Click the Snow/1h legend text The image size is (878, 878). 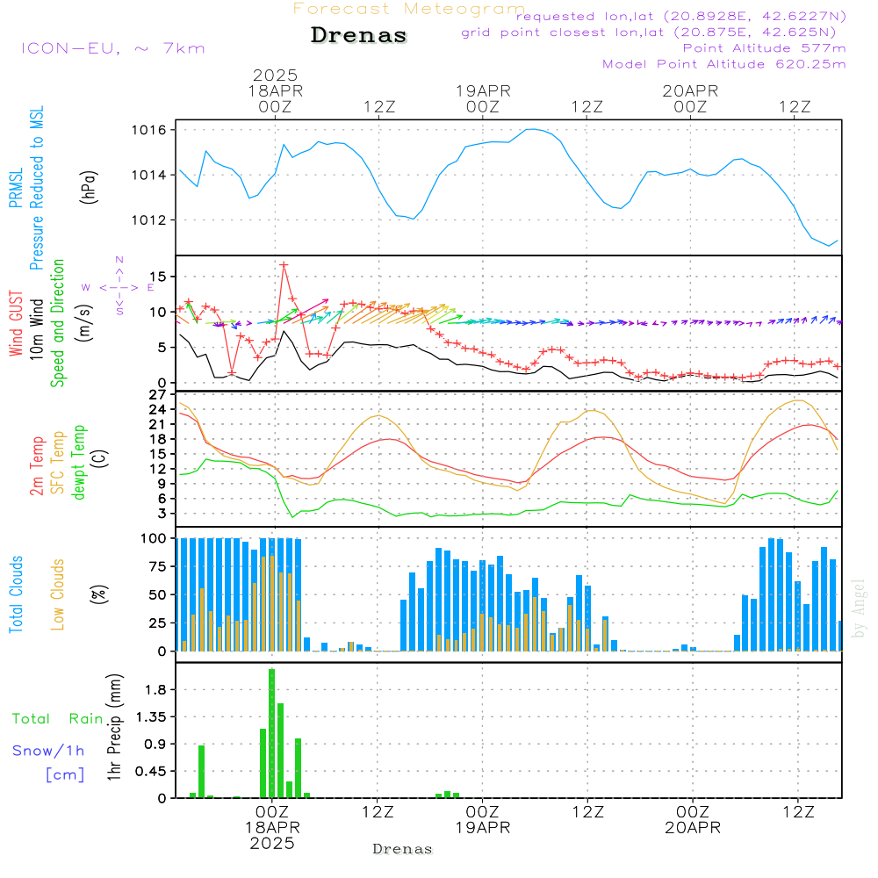(x=49, y=751)
